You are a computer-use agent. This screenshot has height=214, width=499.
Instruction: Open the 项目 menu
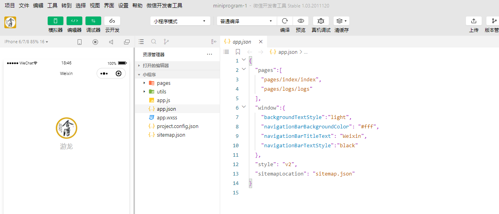[10, 5]
